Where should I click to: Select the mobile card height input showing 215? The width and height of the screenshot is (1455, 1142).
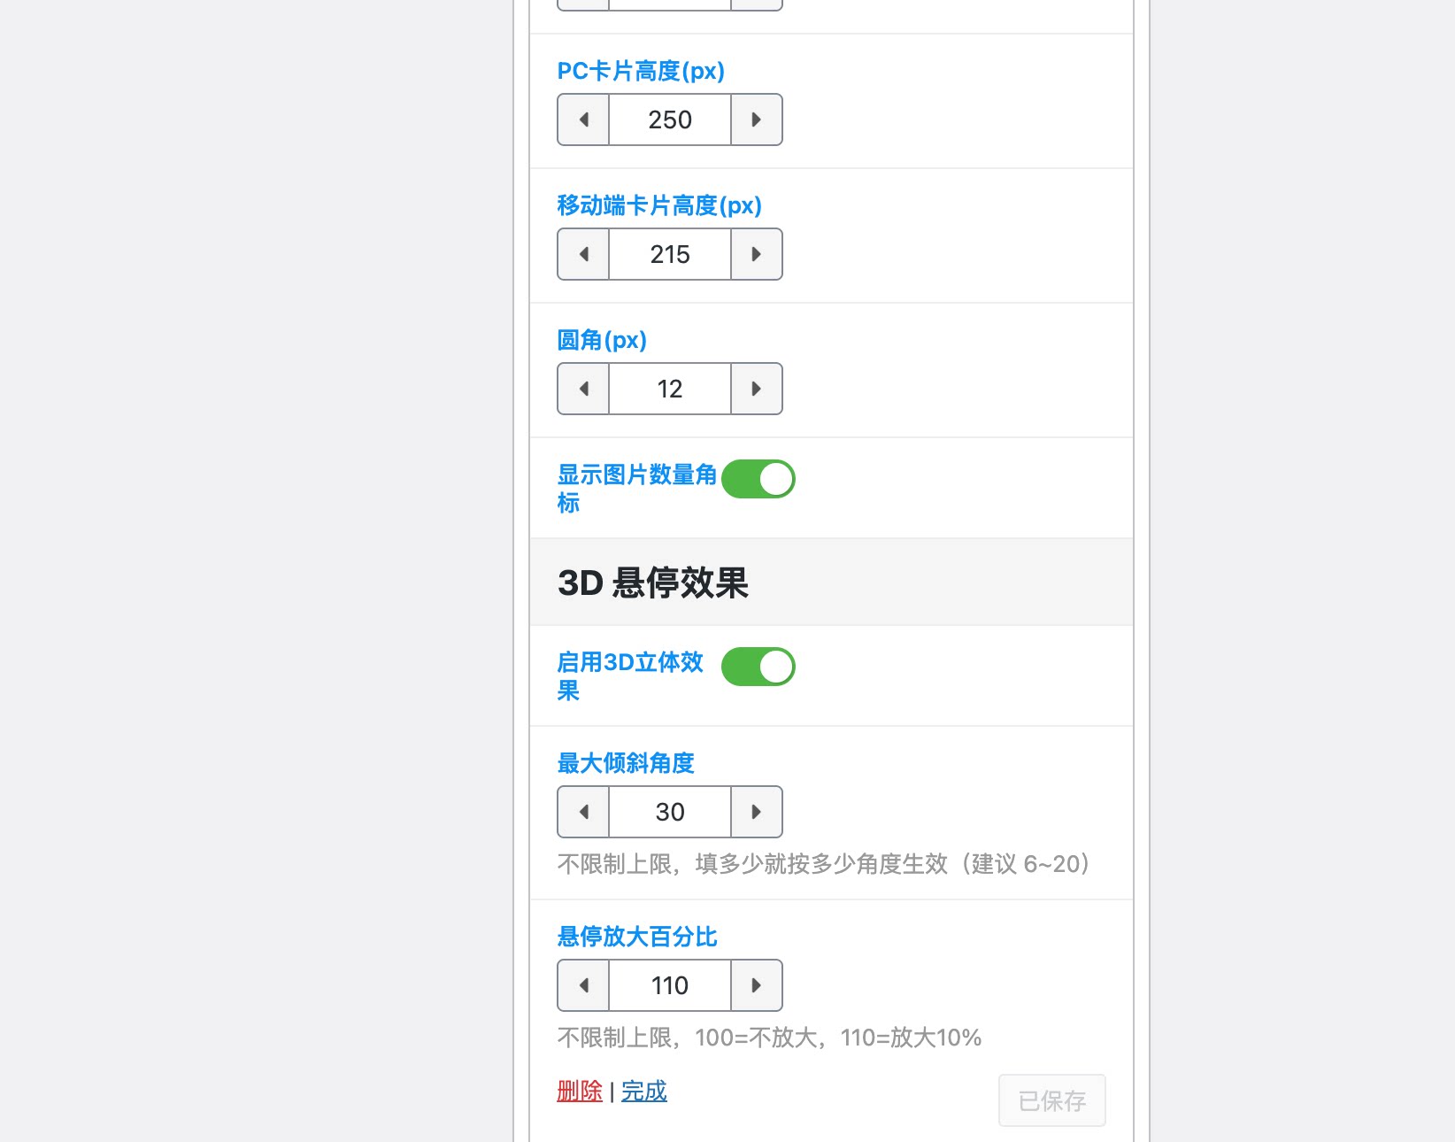[669, 254]
